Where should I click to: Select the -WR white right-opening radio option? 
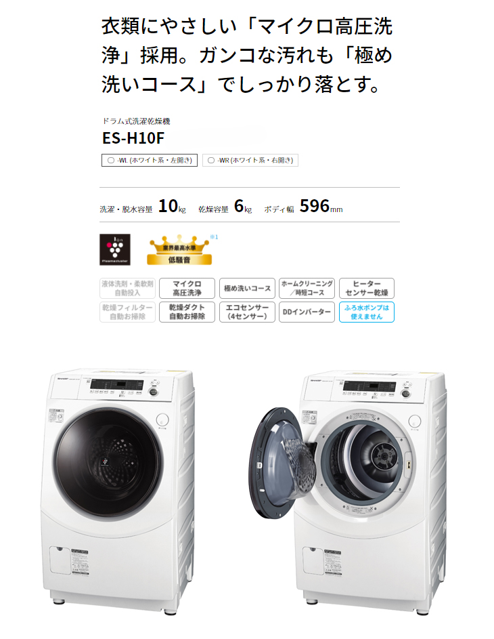(250, 160)
